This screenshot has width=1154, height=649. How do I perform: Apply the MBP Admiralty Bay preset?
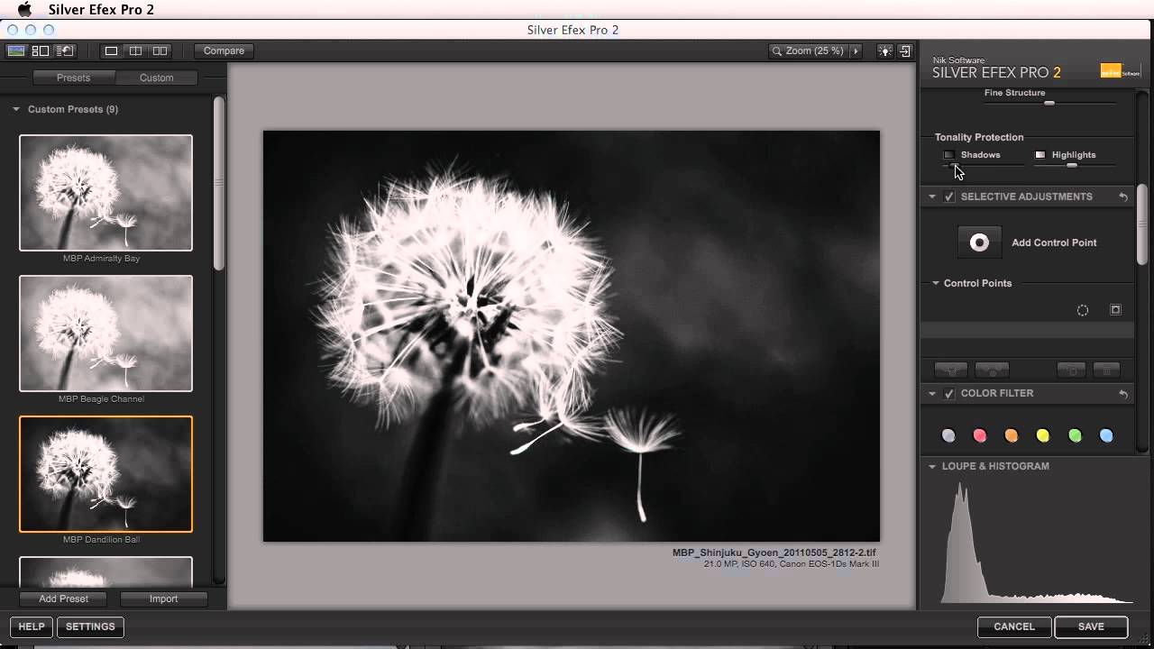(105, 193)
